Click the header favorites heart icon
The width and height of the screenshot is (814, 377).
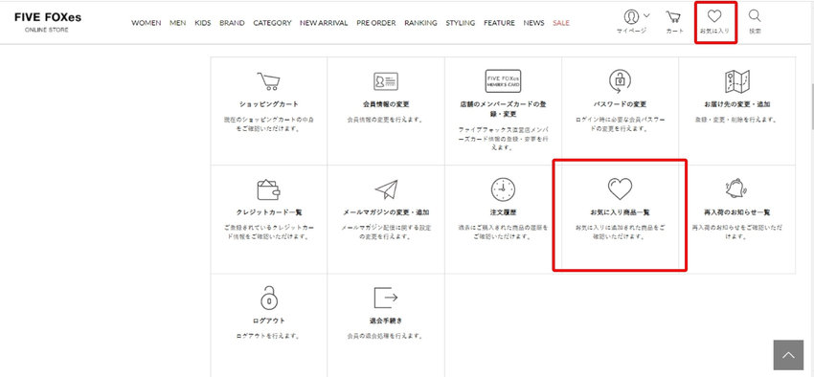click(714, 16)
